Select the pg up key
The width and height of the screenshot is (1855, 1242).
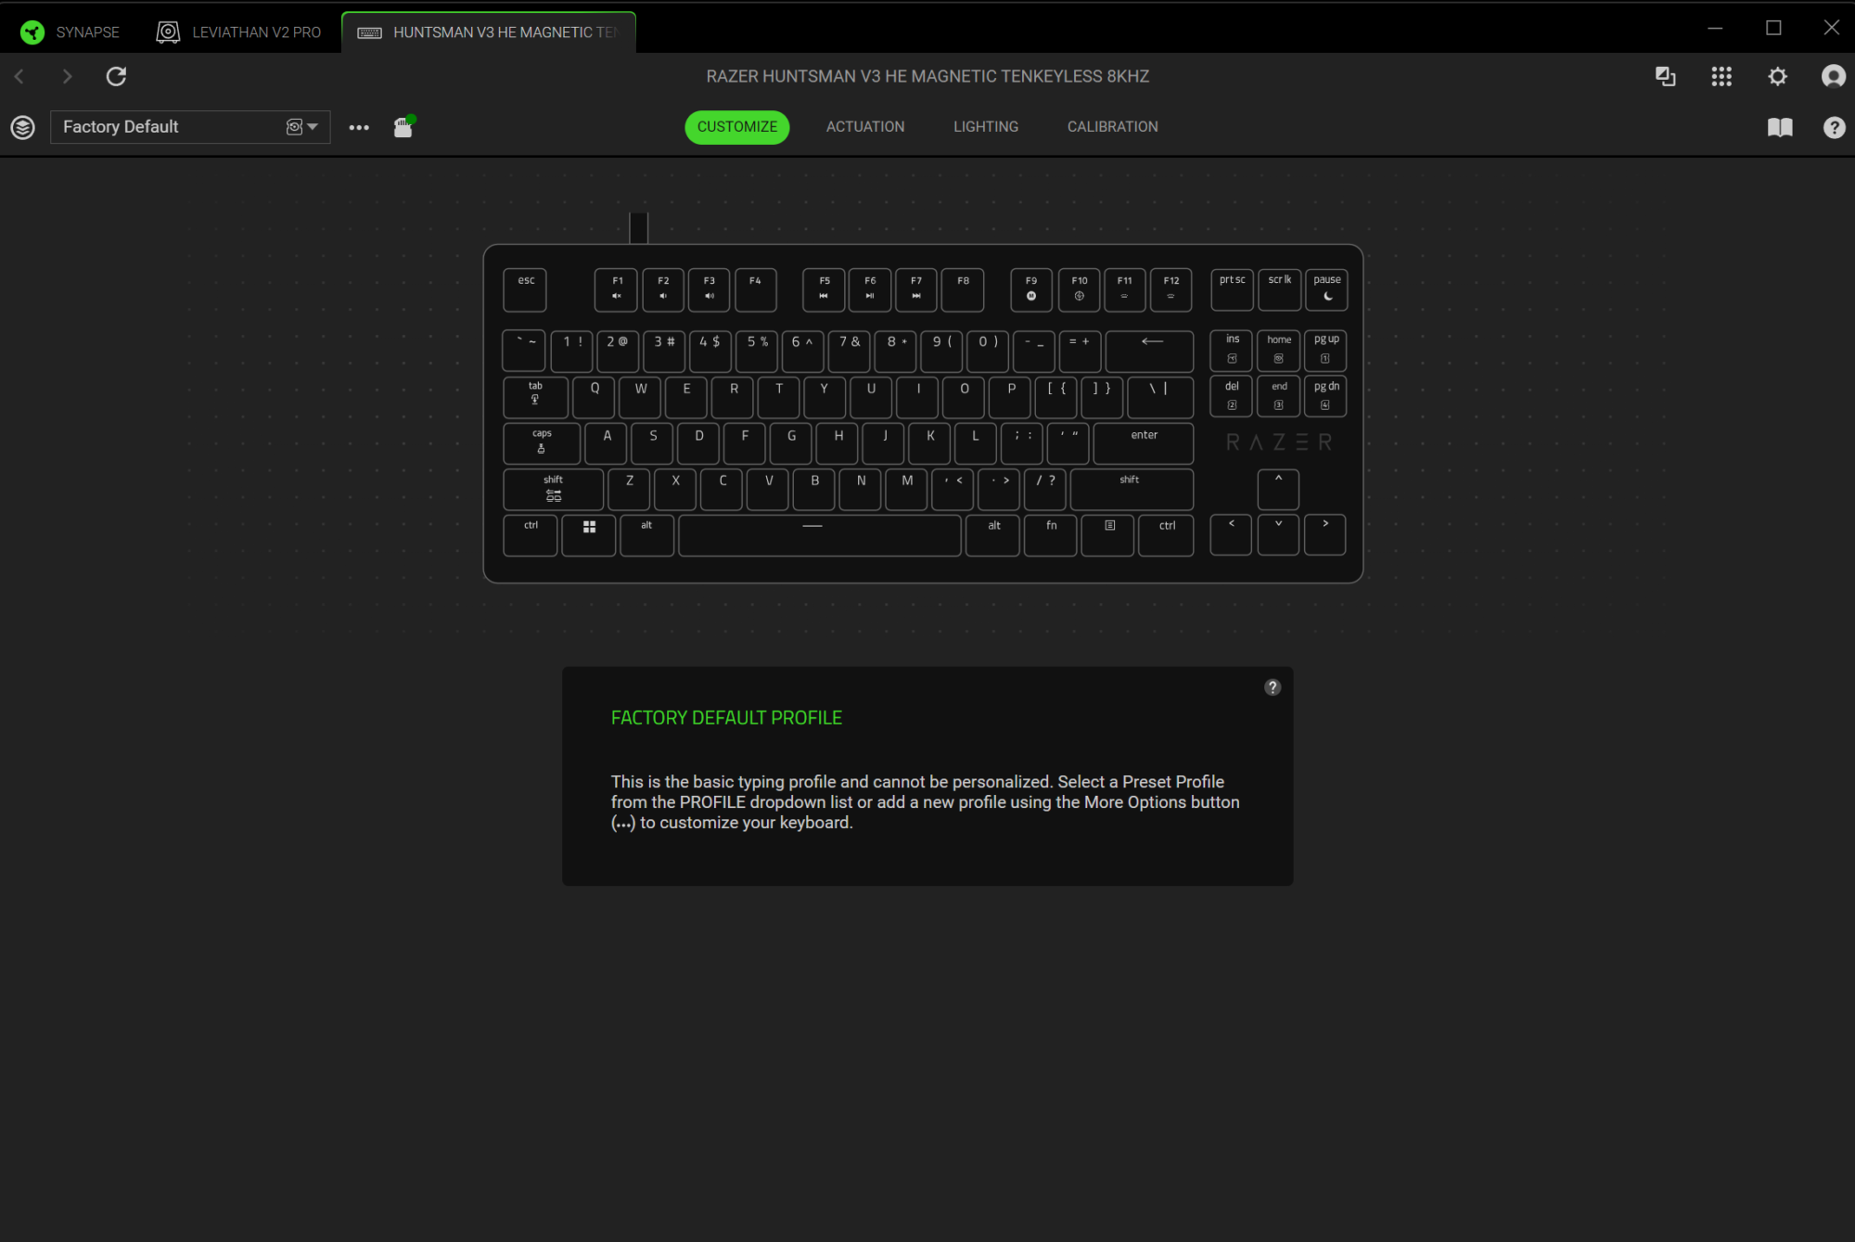pos(1325,351)
